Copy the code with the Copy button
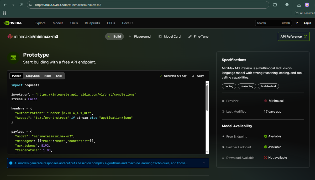Screen dimensions: 315x180 (x=198, y=76)
